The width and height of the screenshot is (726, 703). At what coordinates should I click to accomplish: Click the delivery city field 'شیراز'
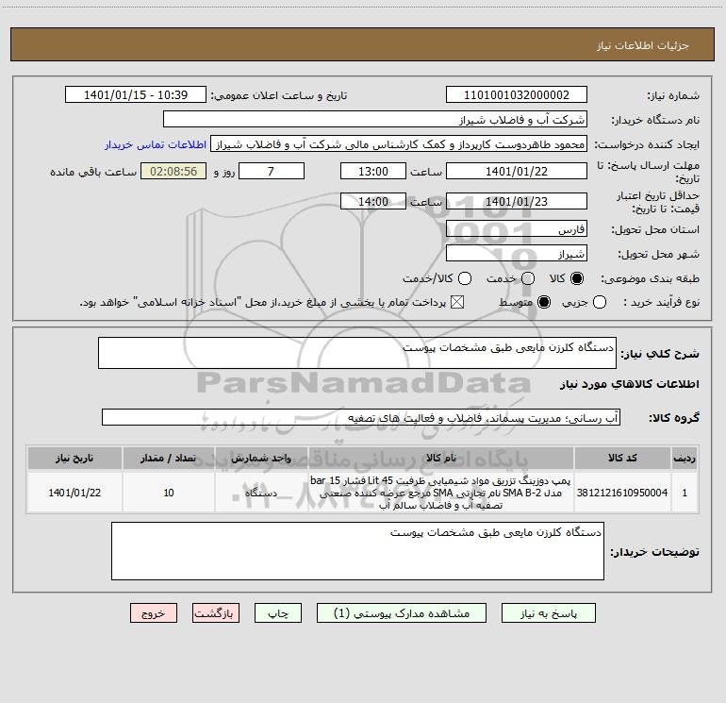tap(517, 253)
